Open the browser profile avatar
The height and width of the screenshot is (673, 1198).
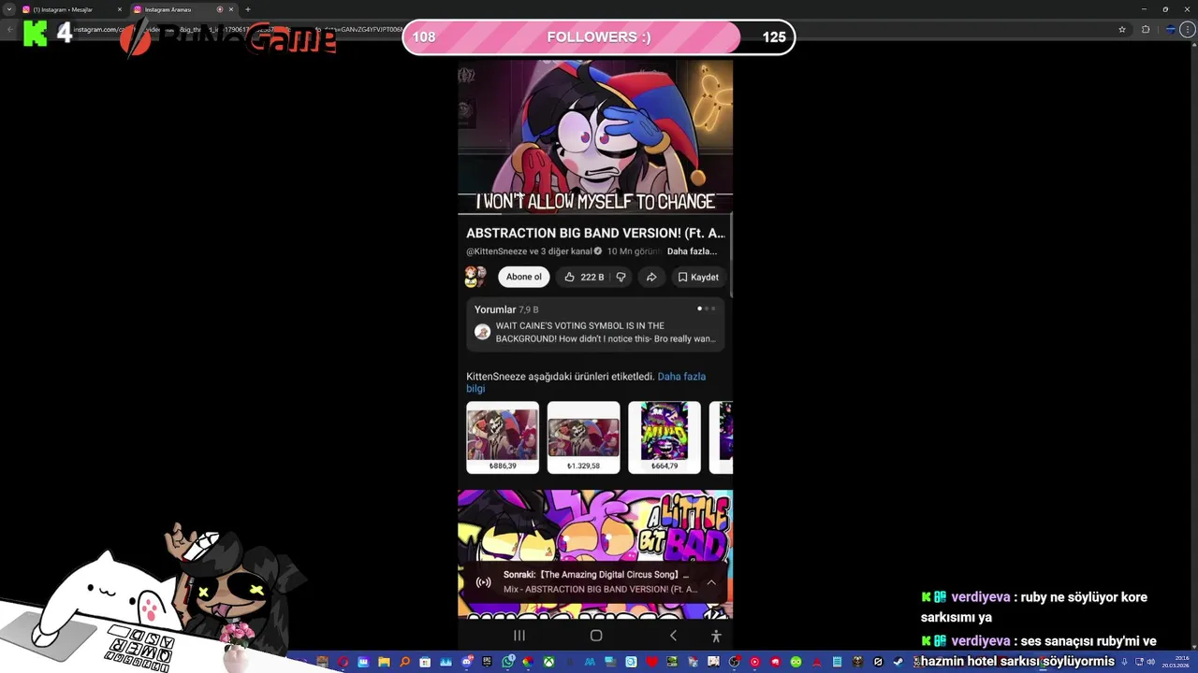coord(1170,29)
